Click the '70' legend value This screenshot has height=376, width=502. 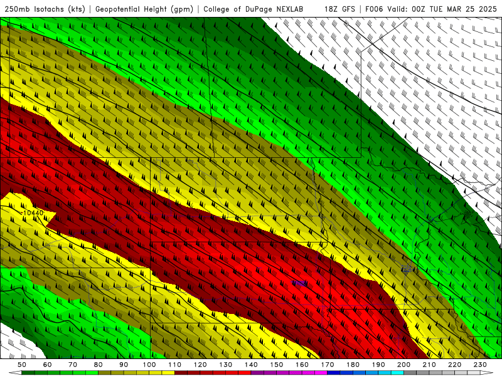pyautogui.click(x=73, y=365)
